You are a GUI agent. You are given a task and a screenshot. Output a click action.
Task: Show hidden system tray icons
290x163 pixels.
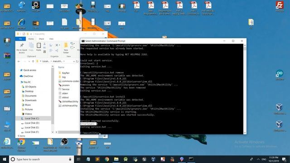(258, 159)
